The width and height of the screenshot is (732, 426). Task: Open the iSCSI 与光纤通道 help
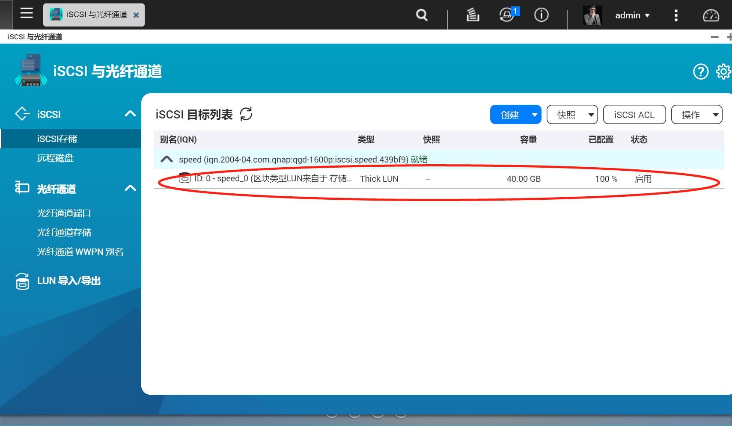click(701, 71)
